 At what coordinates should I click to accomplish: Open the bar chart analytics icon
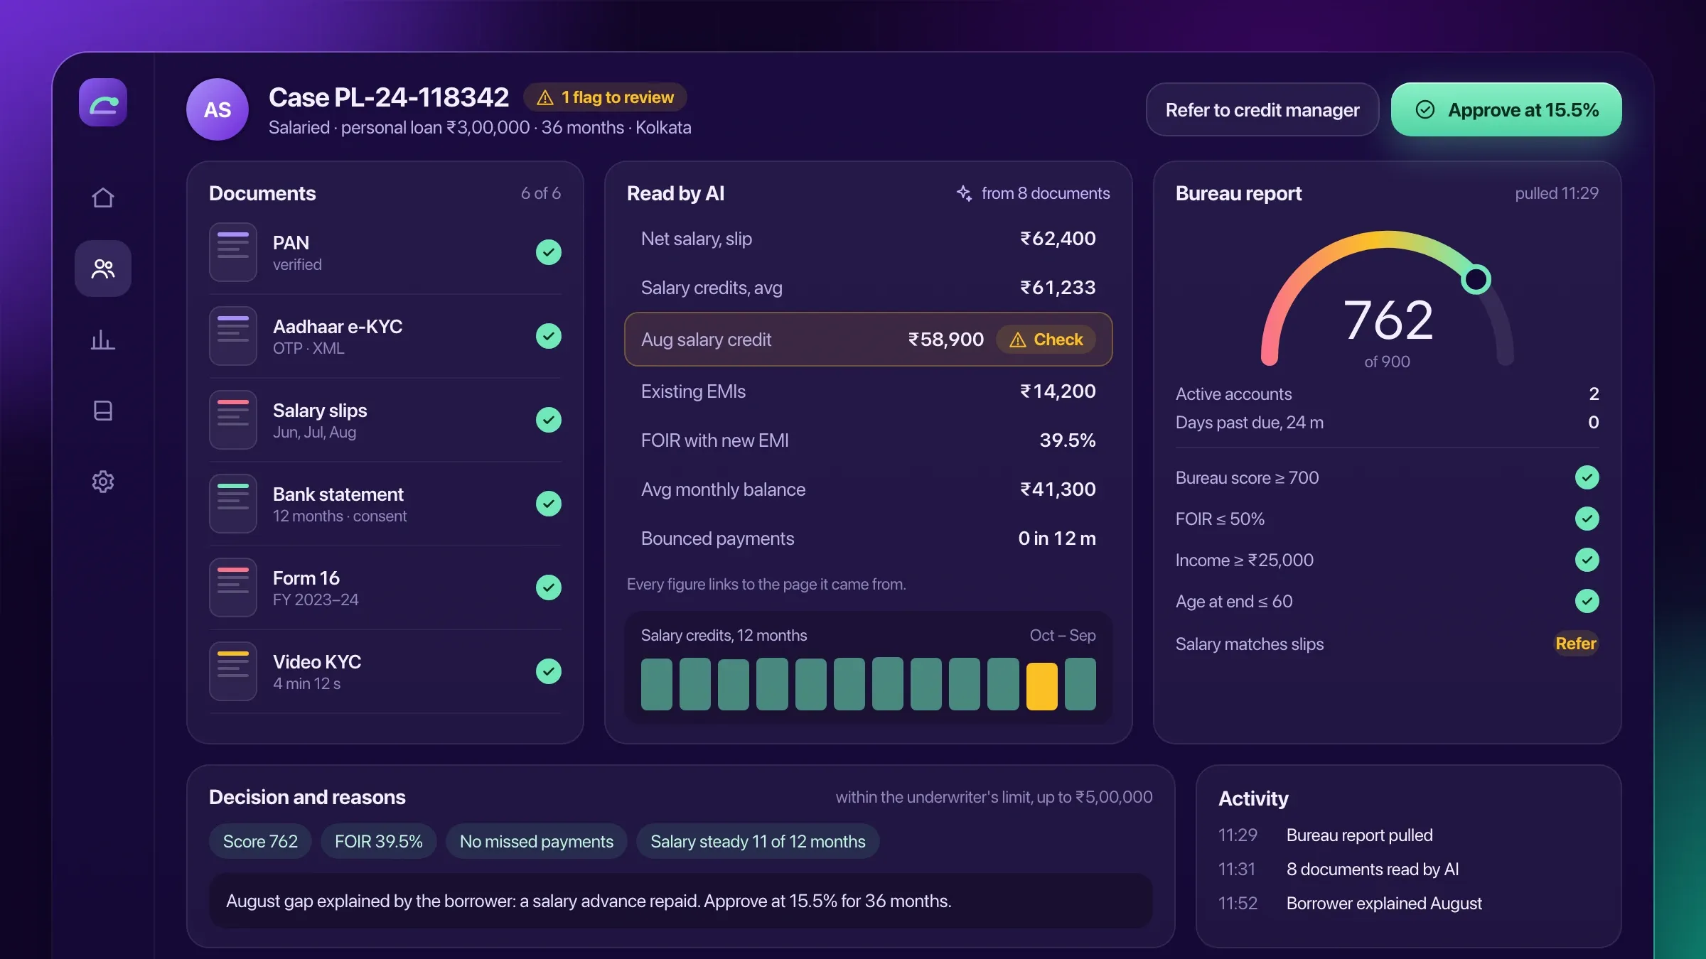coord(103,340)
